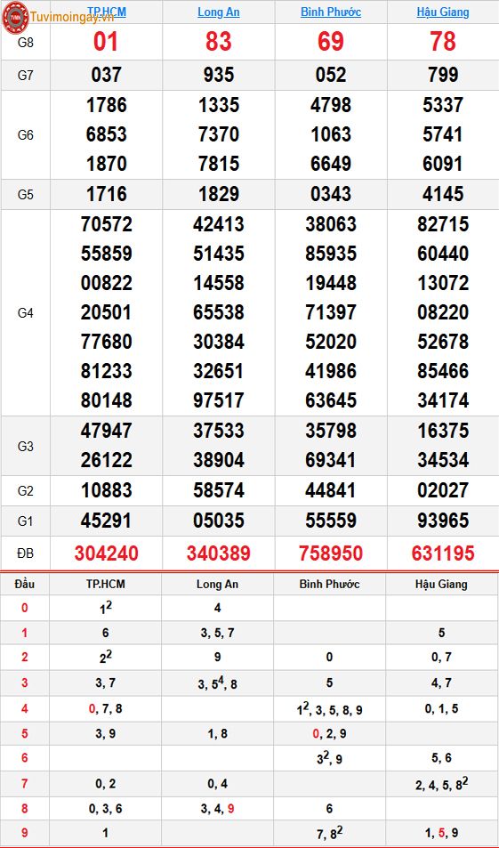Click the Đầu column header

(25, 584)
